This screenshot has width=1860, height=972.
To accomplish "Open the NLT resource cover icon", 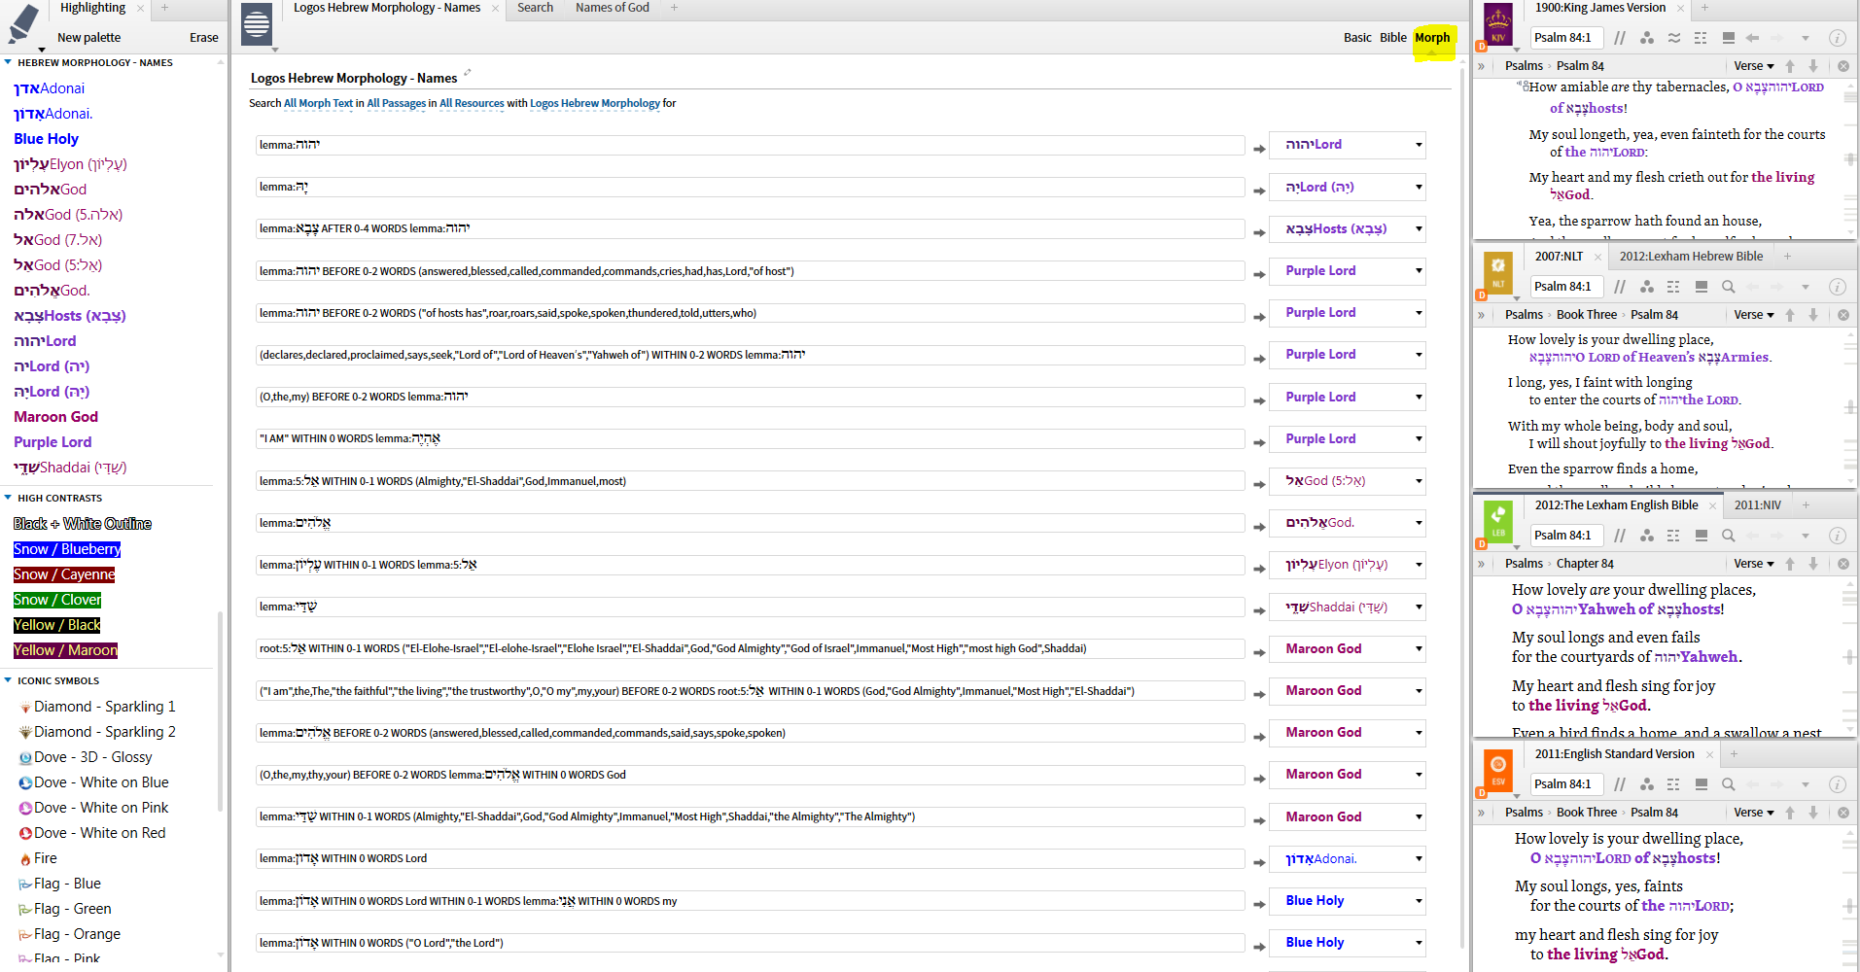I will pyautogui.click(x=1498, y=271).
